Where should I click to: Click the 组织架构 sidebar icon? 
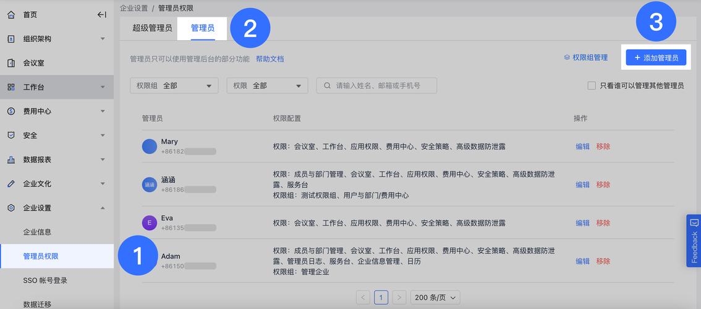point(11,39)
